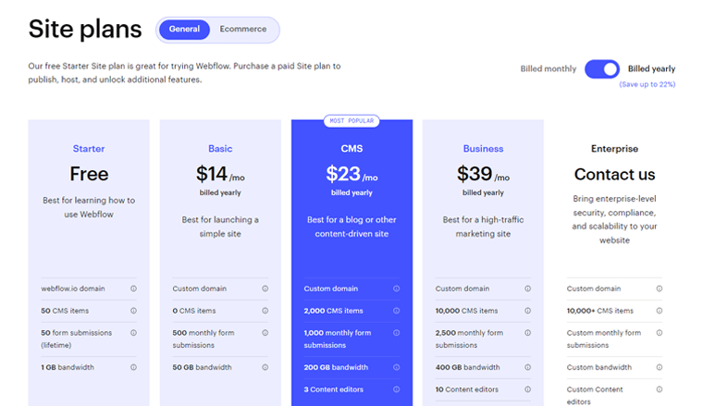The image size is (703, 406).
Task: Click the 400 GB bandwidth text
Action: (467, 367)
